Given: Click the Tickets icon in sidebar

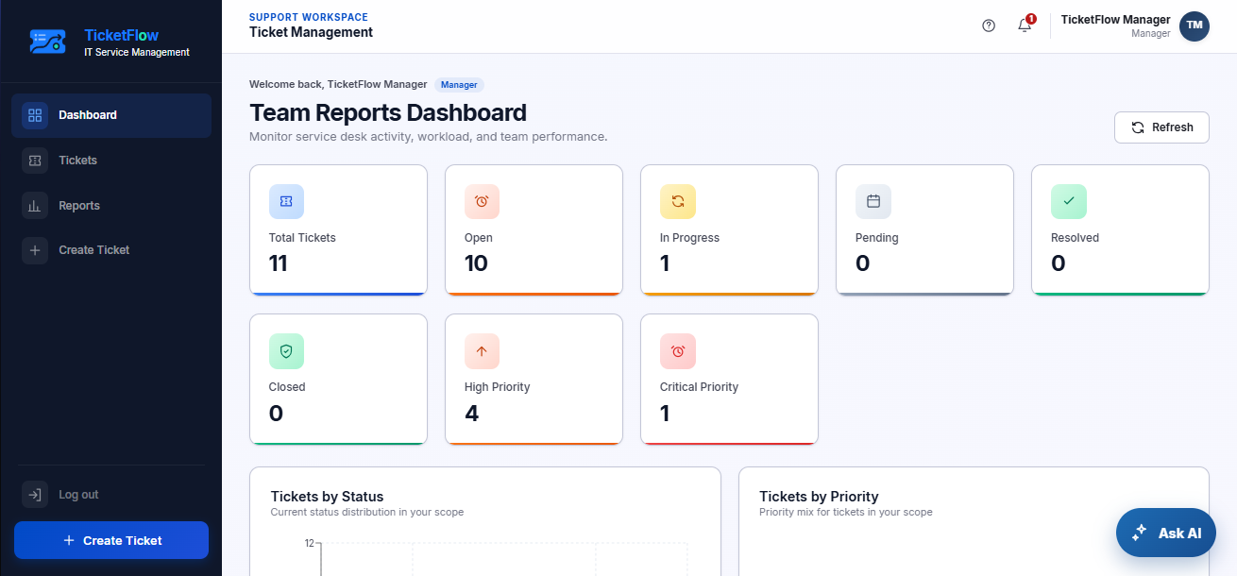Looking at the screenshot, I should point(35,161).
